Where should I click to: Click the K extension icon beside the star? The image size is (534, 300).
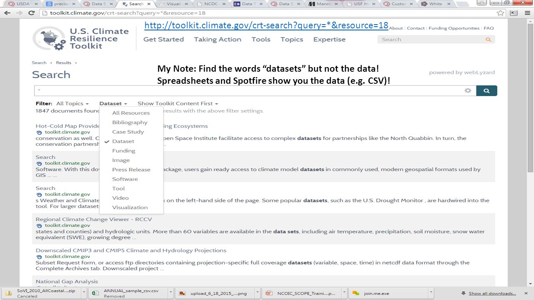513,13
